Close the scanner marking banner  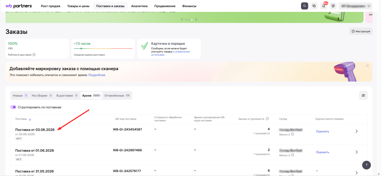point(367,66)
